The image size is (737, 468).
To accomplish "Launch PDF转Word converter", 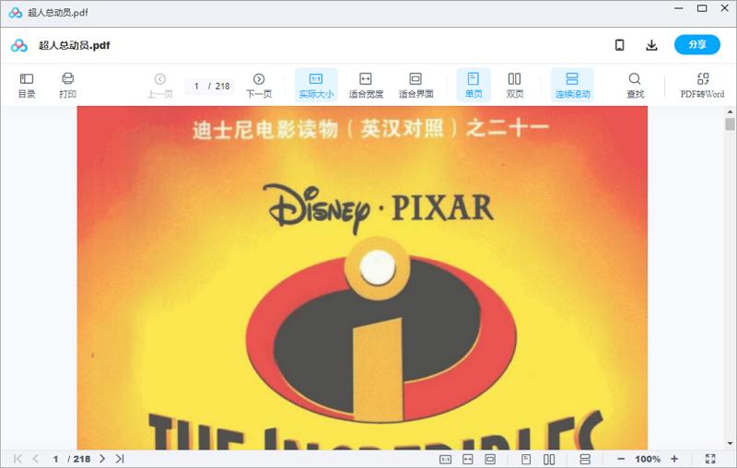I will coord(702,85).
